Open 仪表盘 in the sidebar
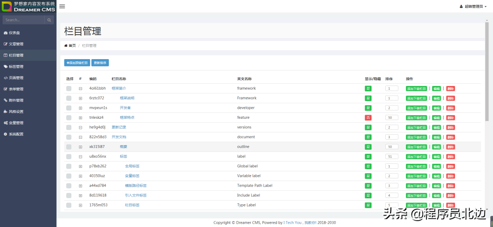 (x=28, y=33)
